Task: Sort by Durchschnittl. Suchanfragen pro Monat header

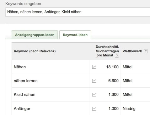Action: pos(107,51)
